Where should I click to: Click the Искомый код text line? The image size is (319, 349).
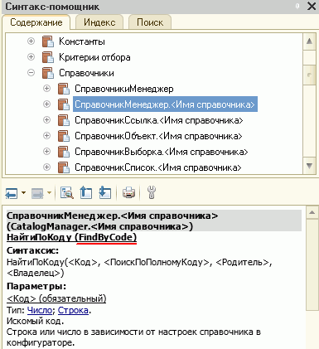(35, 321)
